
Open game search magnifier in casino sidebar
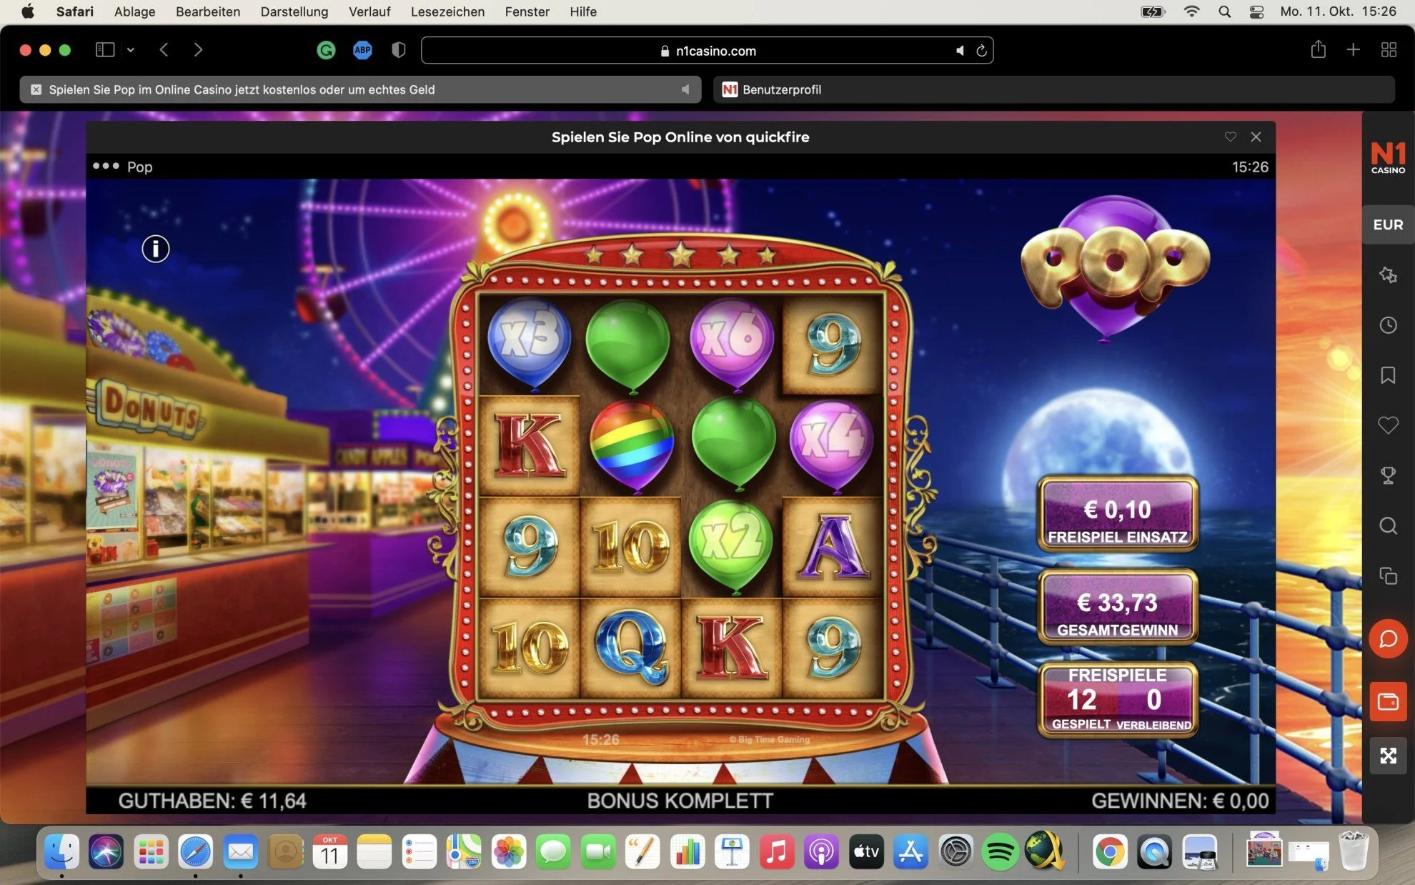tap(1388, 526)
